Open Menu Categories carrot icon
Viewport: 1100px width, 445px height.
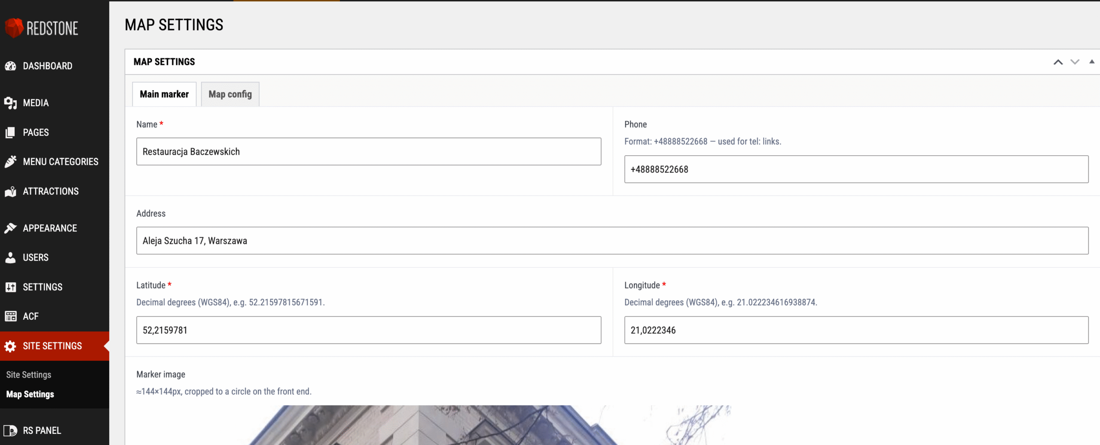click(x=10, y=162)
